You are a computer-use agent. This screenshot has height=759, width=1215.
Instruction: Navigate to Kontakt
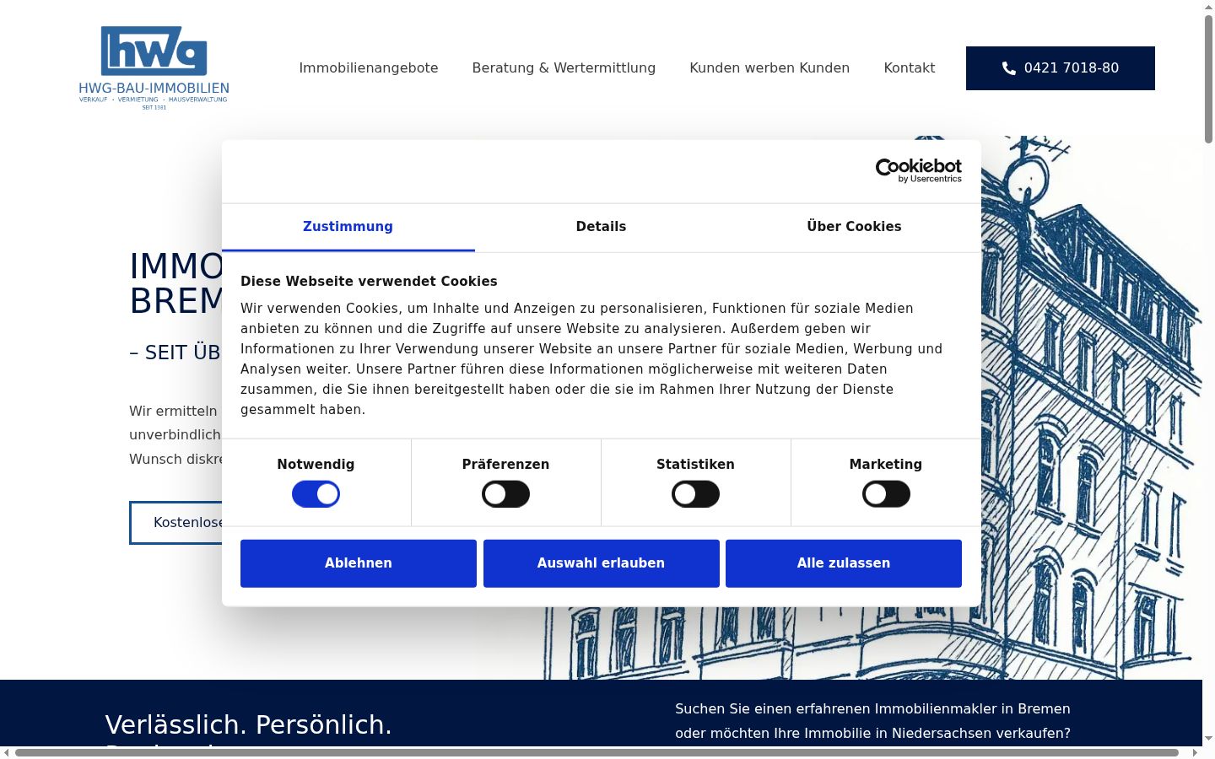(x=910, y=68)
